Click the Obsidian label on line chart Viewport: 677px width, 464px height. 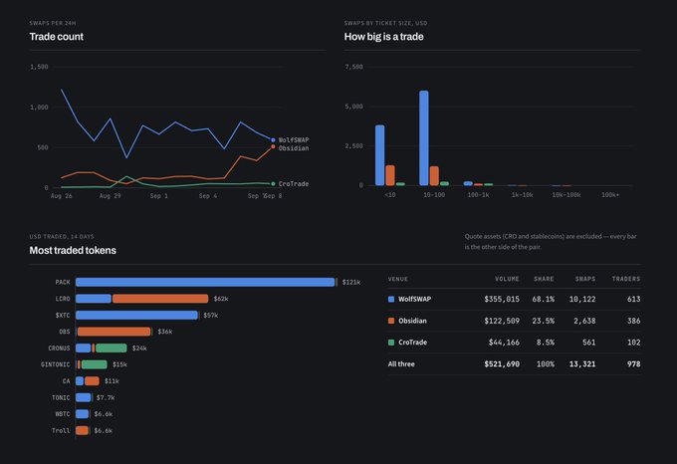294,148
